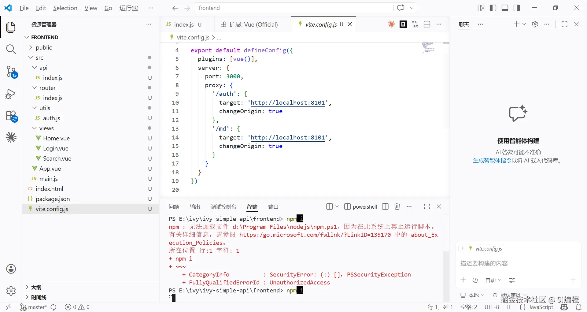Switch to the 调试控制台 panel tab
Viewport: 587px width, 312px height.
(x=223, y=207)
